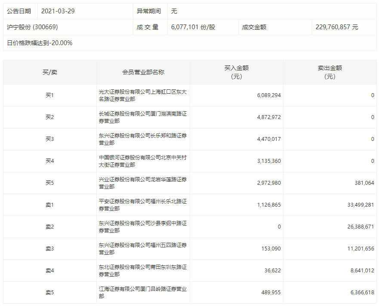Click the 会员营业部名称 column header

(143, 72)
